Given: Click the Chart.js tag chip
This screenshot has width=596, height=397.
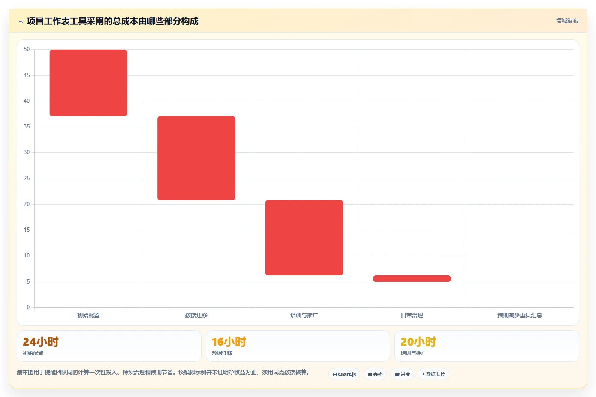Looking at the screenshot, I should click(344, 374).
